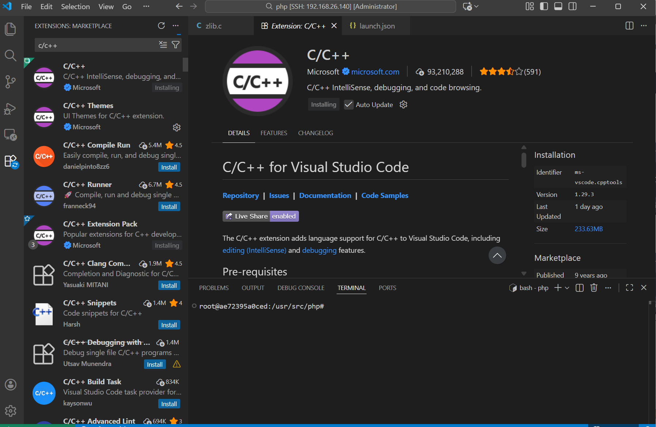Screen dimensions: 656x427
Task: Open the Remote Explorer view
Action: pyautogui.click(x=10, y=135)
